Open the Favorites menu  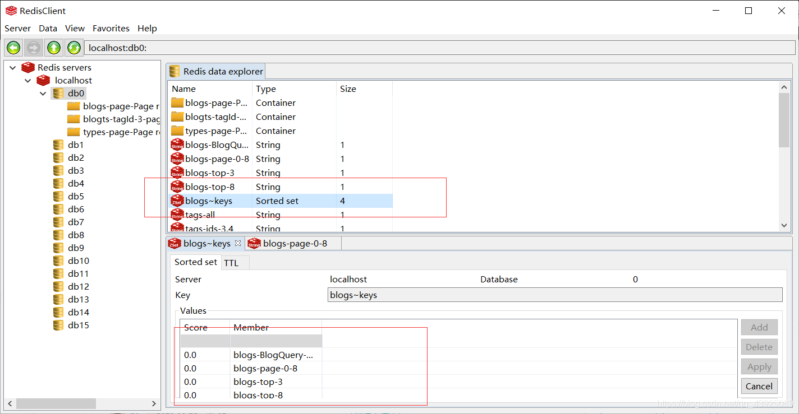tap(111, 29)
